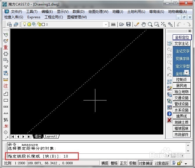Open the 植被园林 category
This screenshot has width=195, height=168.
point(181,128)
